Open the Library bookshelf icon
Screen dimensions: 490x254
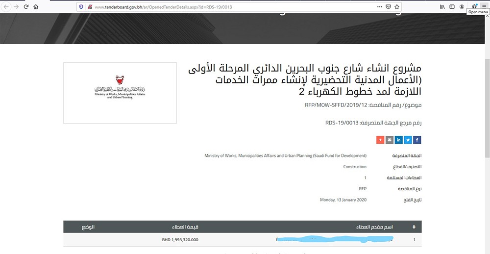(442, 6)
